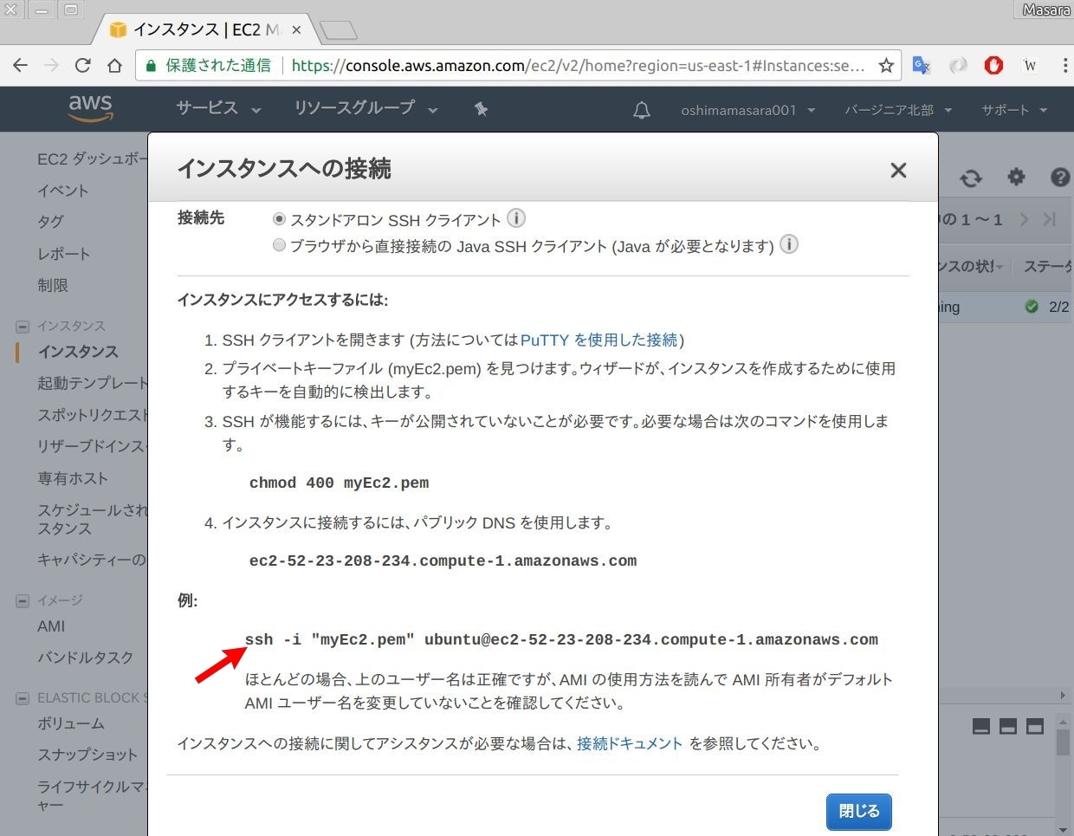Open the Google Translate extension
This screenshot has height=836, width=1074.
[922, 66]
